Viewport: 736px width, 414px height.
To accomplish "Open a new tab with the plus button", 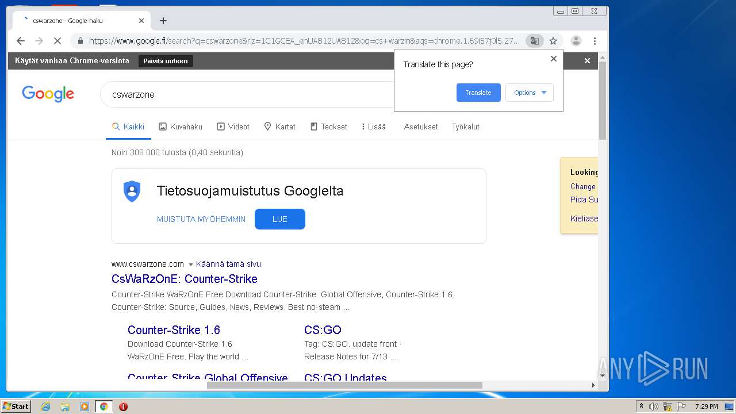I will point(163,21).
